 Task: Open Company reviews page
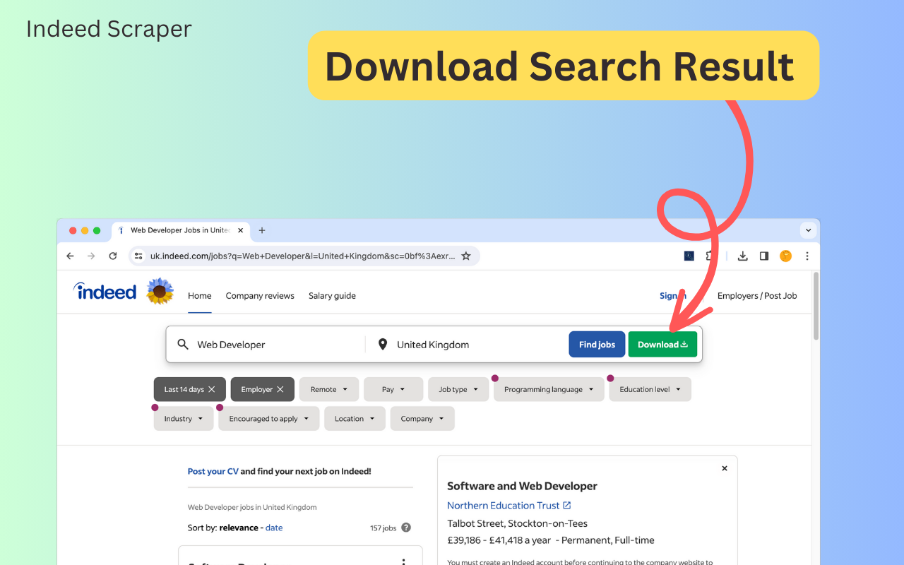[260, 296]
